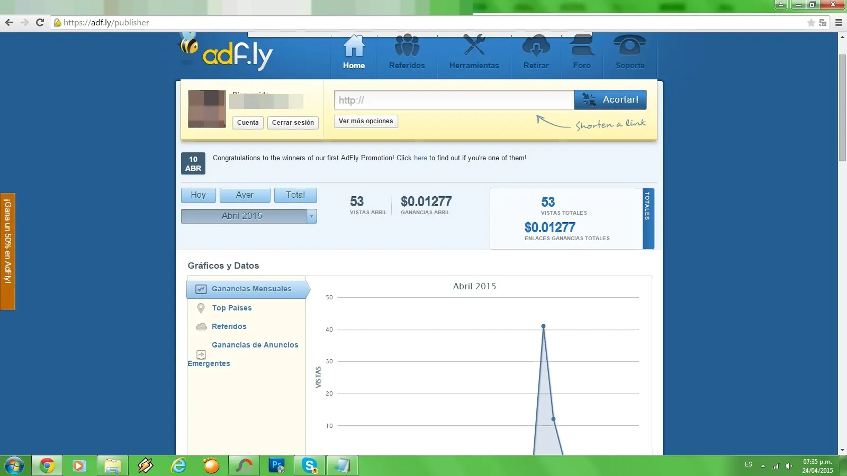Reload the page with refresh icon
847x476 pixels.
(x=40, y=22)
